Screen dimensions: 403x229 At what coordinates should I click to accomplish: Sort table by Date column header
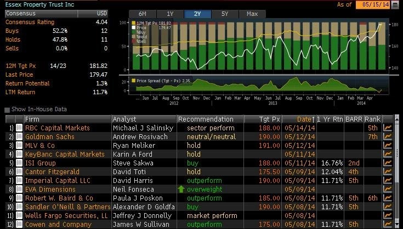(299, 119)
